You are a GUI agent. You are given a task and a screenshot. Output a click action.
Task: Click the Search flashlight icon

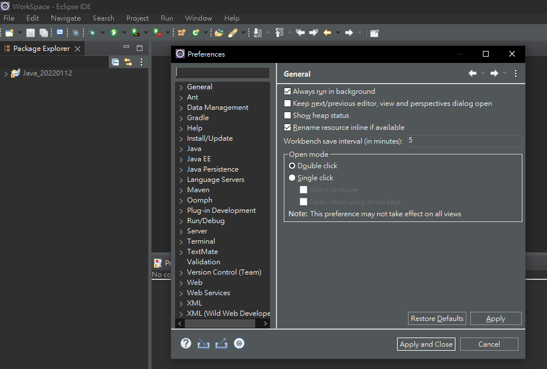(x=233, y=33)
